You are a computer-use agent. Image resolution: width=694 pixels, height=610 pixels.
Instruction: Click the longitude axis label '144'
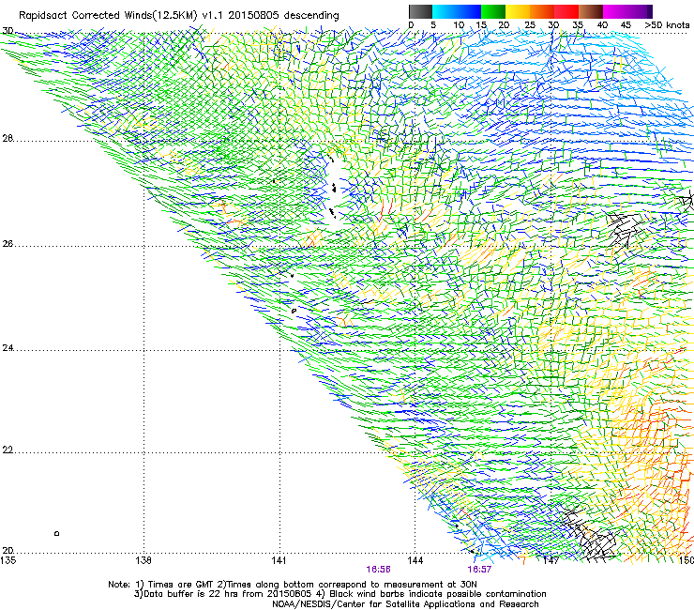[x=415, y=560]
